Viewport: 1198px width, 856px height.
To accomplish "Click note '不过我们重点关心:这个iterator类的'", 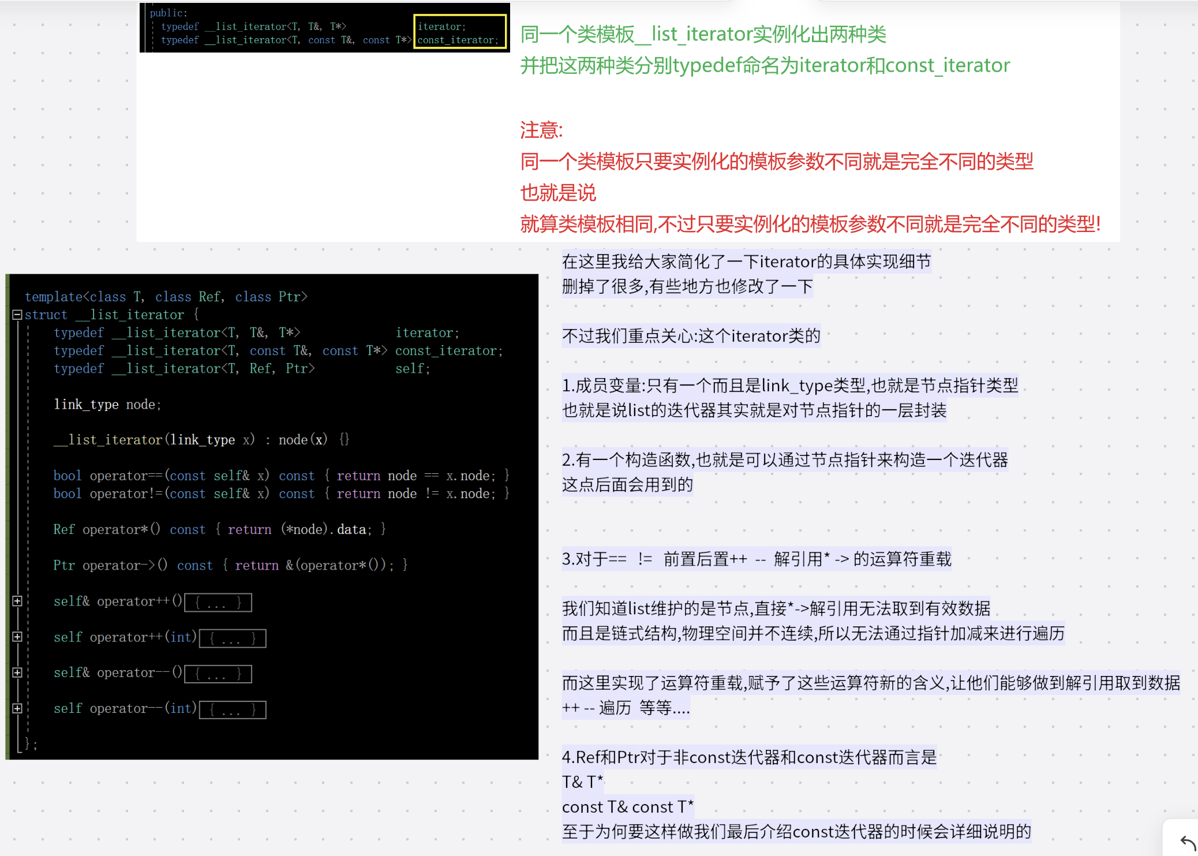I will click(x=691, y=336).
